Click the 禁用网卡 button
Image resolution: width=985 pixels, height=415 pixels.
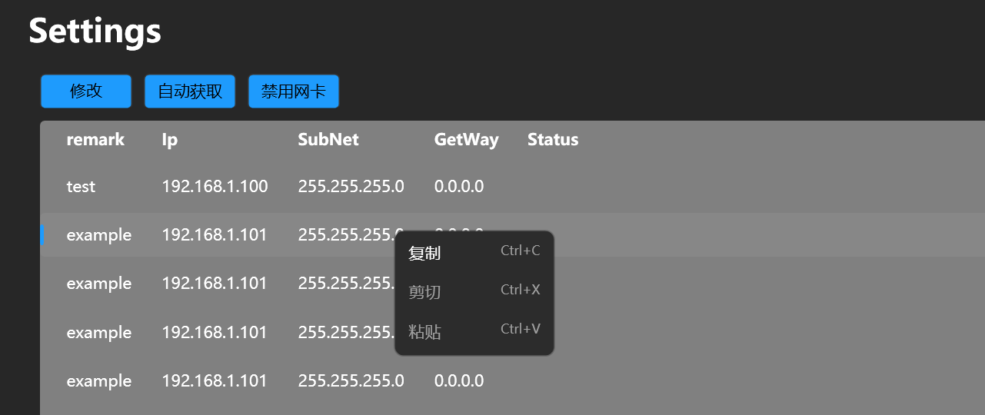(294, 91)
